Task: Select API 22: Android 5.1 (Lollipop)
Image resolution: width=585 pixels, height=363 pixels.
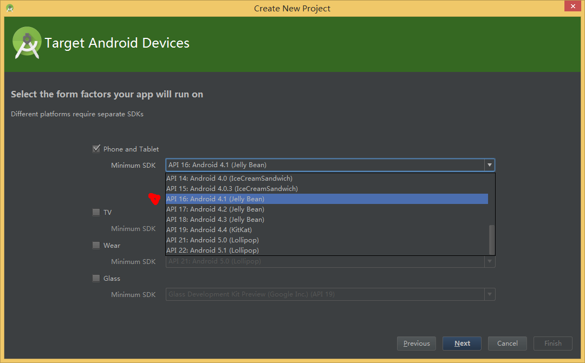Action: click(x=327, y=250)
